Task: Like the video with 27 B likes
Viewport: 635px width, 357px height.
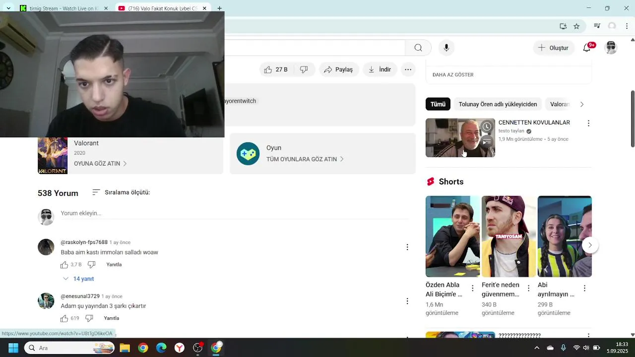Action: pos(276,69)
